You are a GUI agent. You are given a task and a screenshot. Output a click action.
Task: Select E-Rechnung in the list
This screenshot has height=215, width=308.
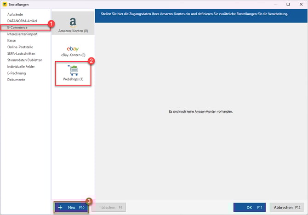coord(17,73)
